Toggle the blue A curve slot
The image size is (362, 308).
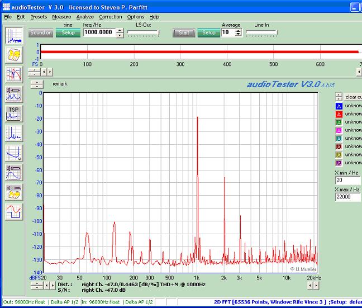point(339,106)
